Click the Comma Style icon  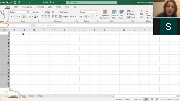[89, 17]
